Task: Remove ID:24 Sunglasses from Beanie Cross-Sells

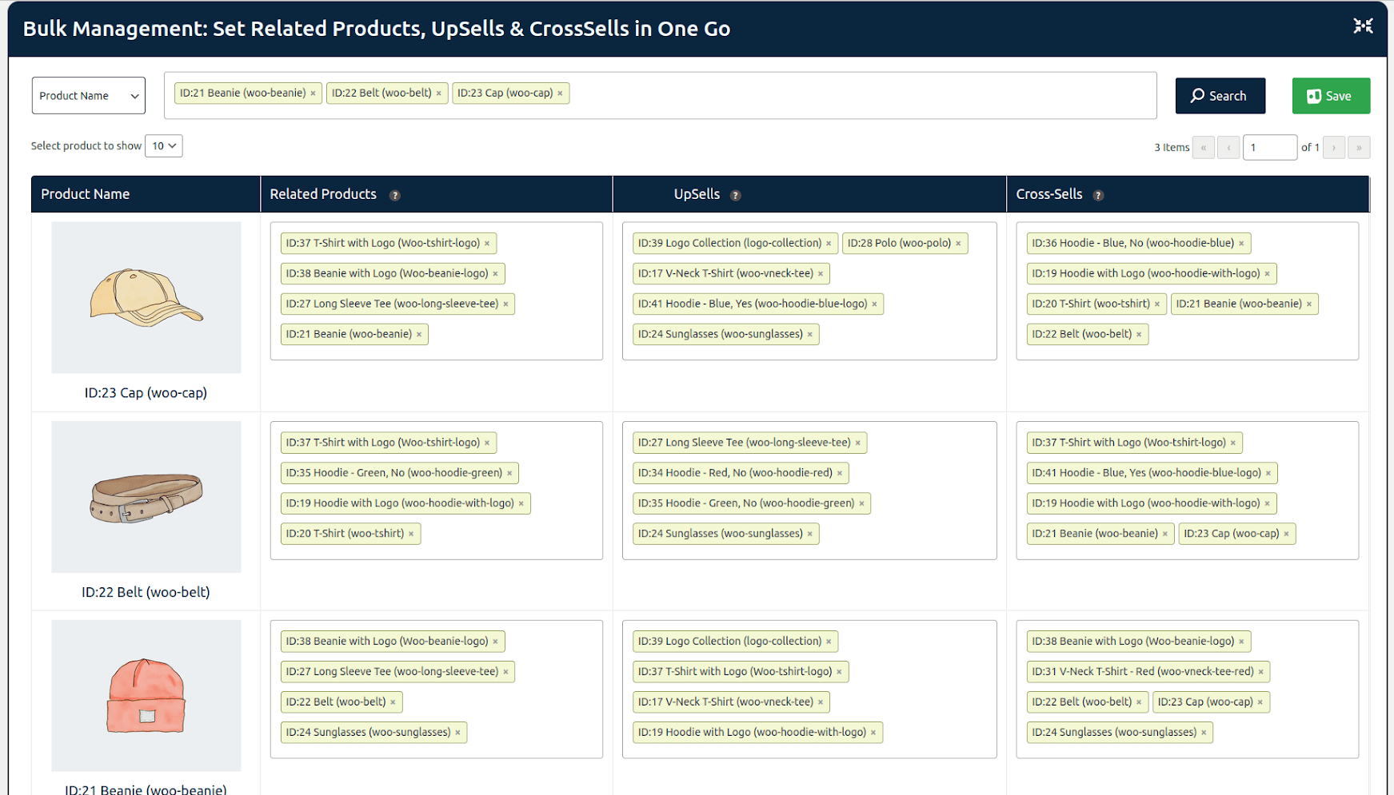Action: point(1204,733)
